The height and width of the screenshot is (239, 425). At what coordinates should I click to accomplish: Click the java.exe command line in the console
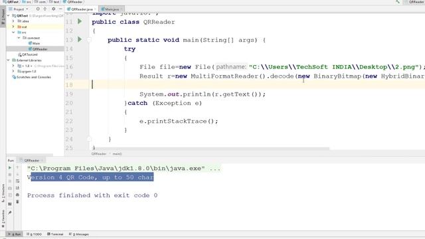tap(124, 168)
